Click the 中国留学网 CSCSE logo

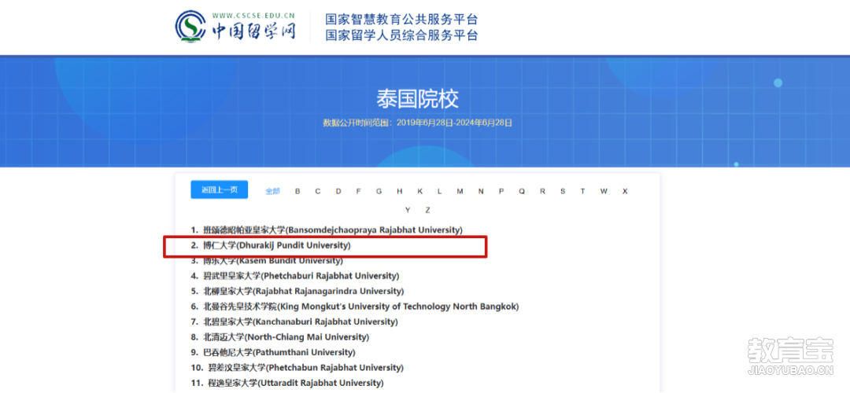[x=235, y=28]
